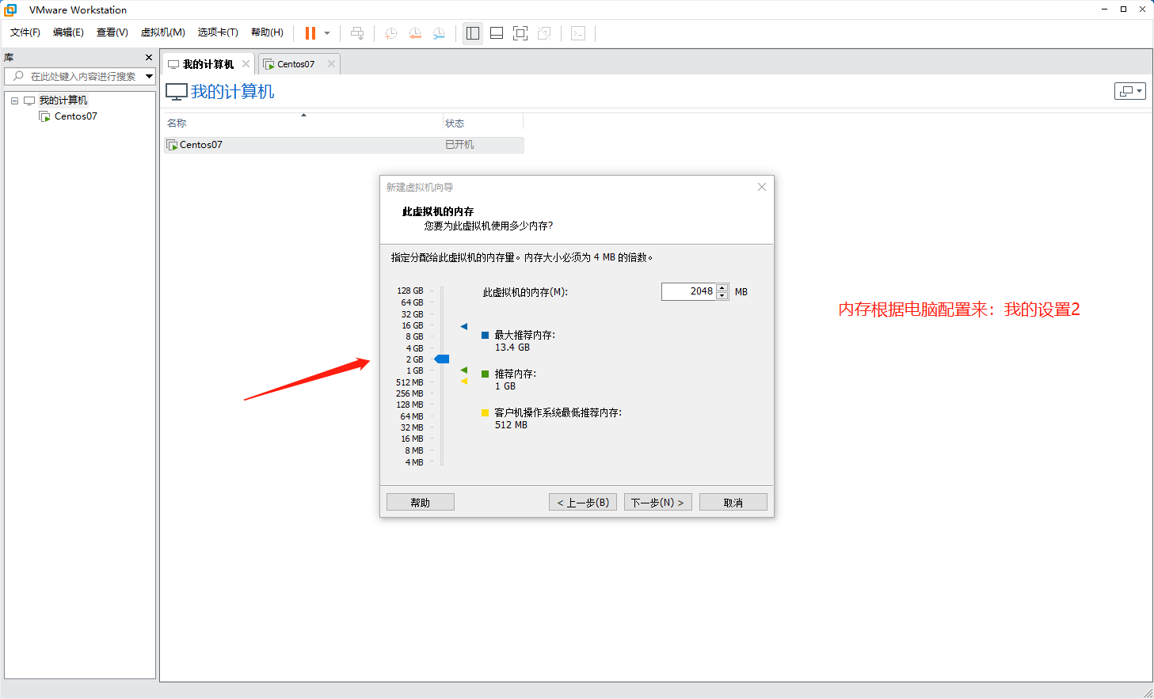1154x699 pixels.
Task: Click the green recommended memory marker
Action: click(x=464, y=370)
